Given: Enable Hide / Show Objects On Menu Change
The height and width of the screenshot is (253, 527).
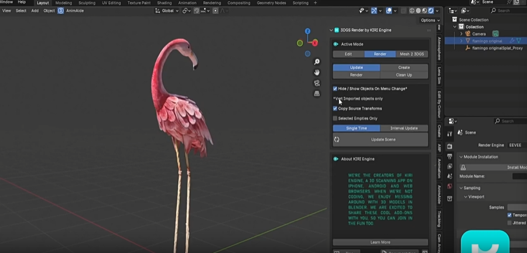Looking at the screenshot, I should tap(336, 88).
